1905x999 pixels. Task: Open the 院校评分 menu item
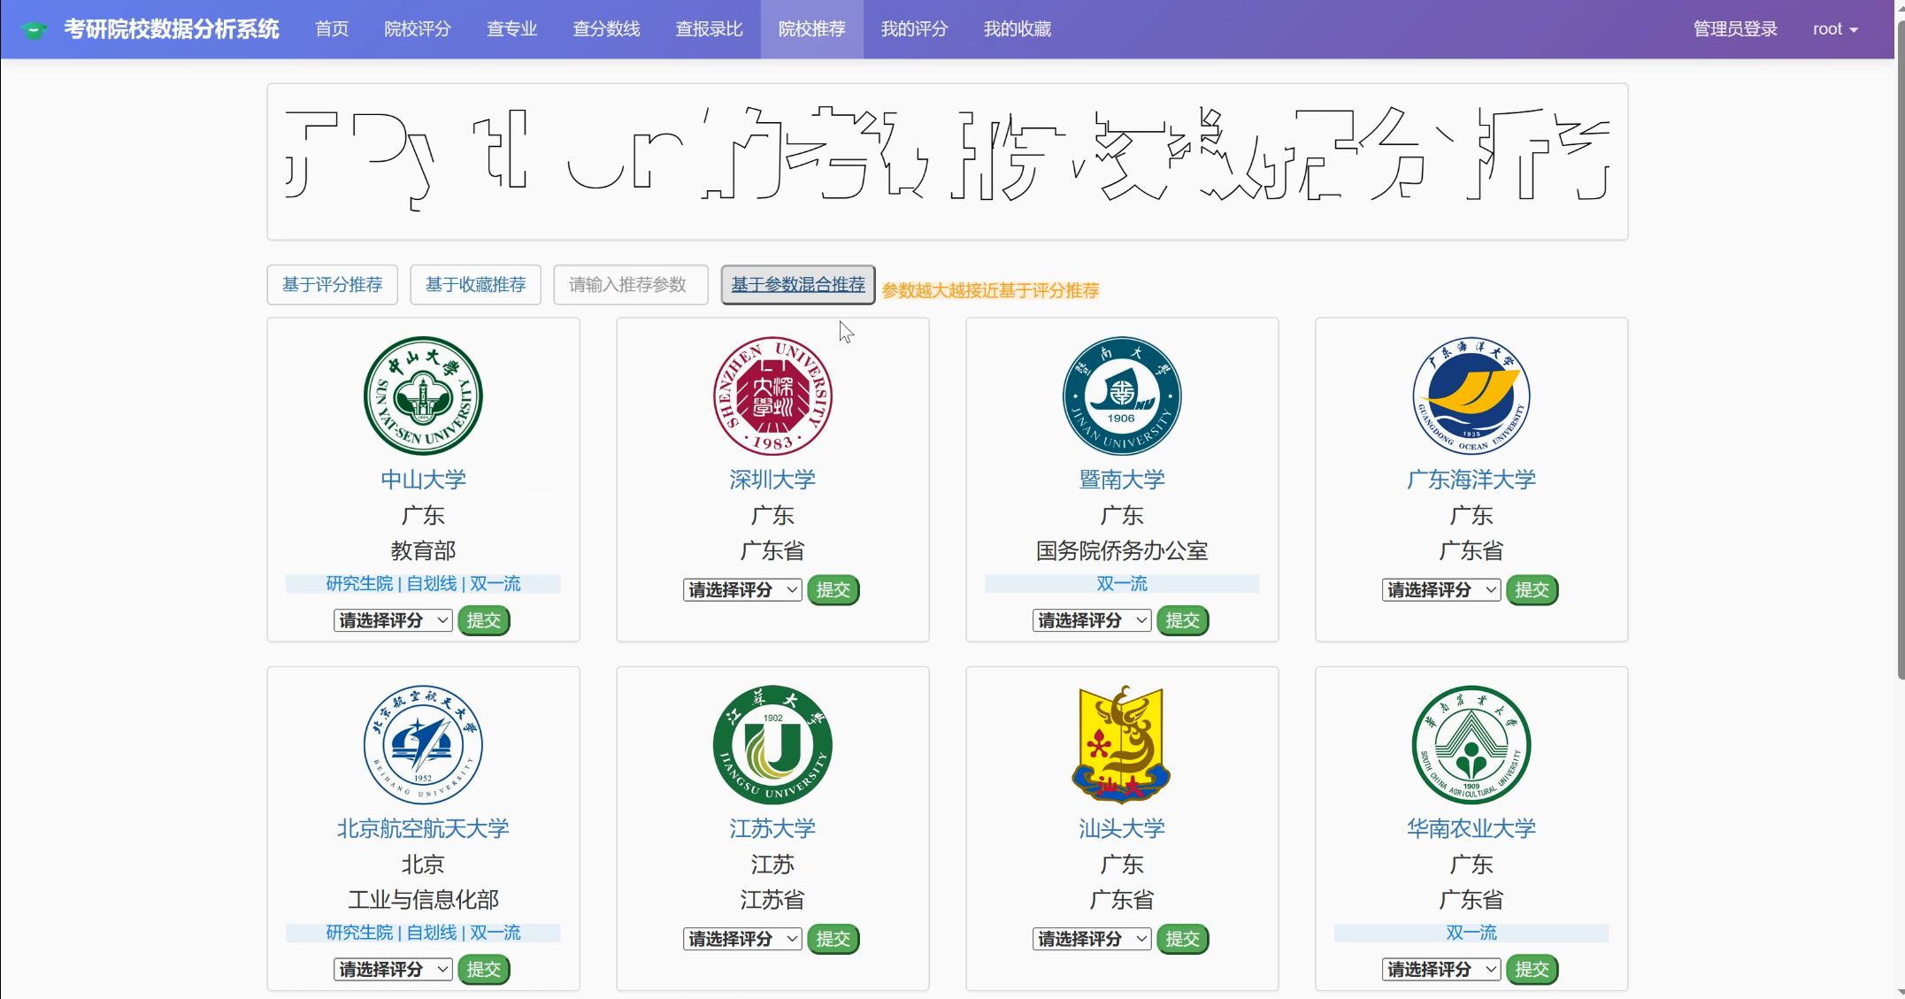tap(418, 29)
